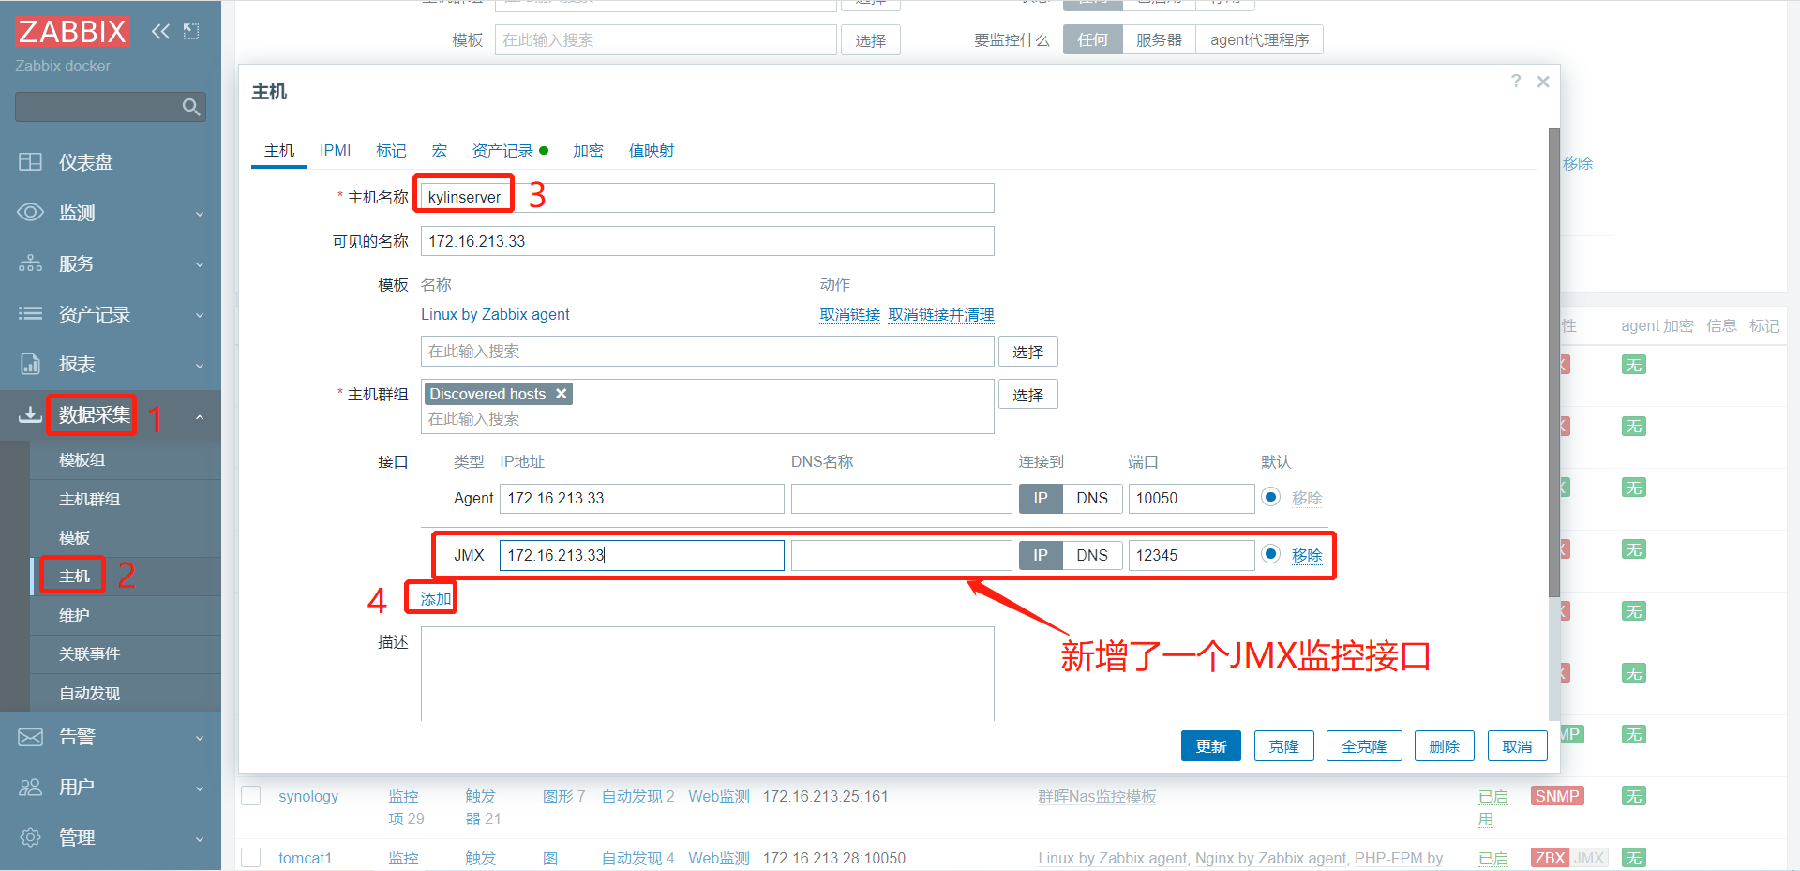Switch to the 值映射 tab

tap(652, 151)
